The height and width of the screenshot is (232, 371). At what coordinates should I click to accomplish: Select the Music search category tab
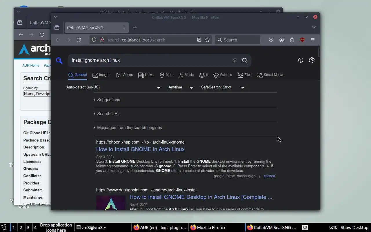click(x=186, y=75)
